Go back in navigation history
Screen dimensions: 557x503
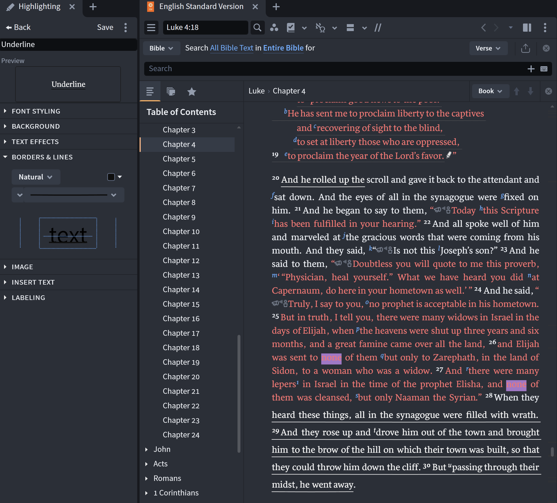point(483,28)
